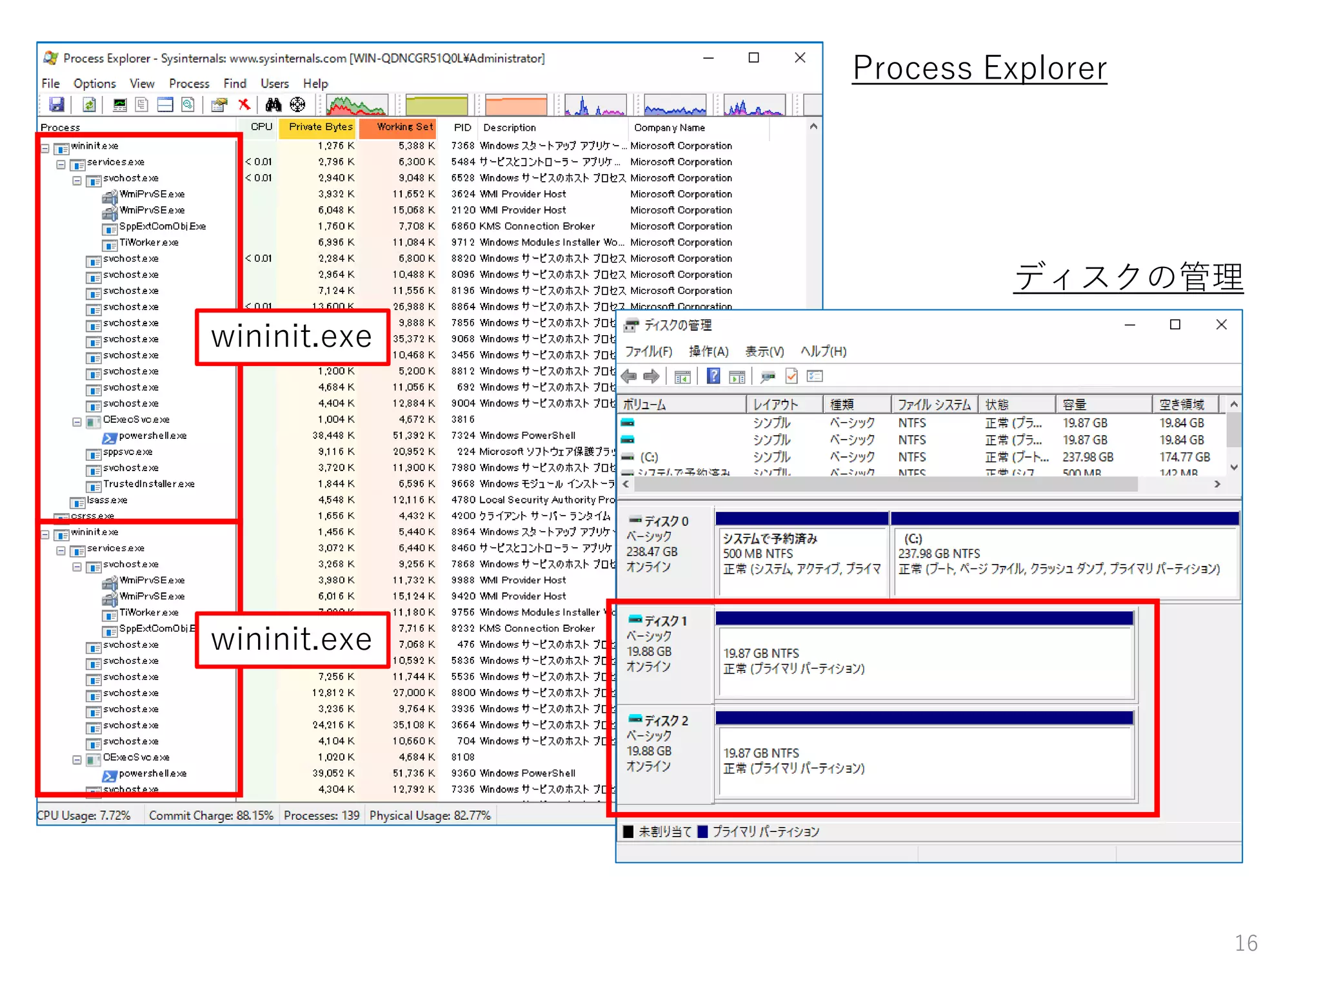The image size is (1321, 990).
Task: Click the red X Kill Process icon
Action: pos(244,104)
